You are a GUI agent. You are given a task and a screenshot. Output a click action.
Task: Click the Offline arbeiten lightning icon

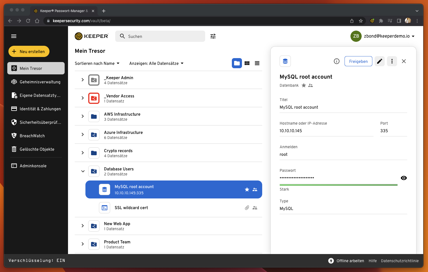pos(331,261)
